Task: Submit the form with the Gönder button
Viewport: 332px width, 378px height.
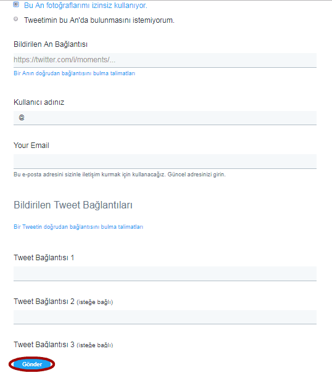Action: [32, 364]
